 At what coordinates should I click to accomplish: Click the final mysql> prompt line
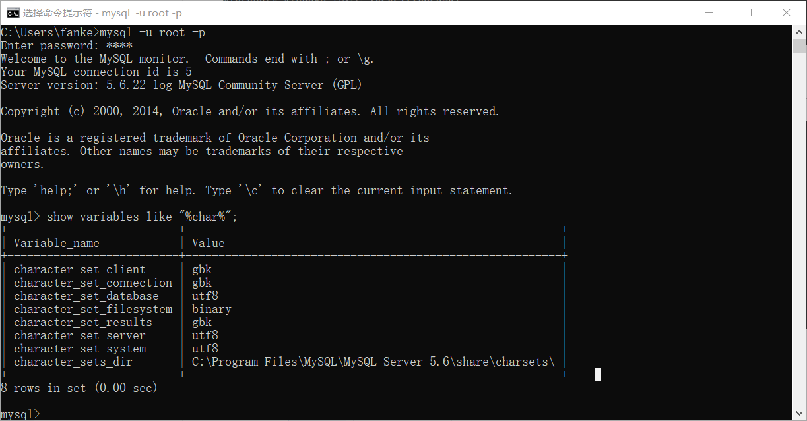pyautogui.click(x=20, y=414)
